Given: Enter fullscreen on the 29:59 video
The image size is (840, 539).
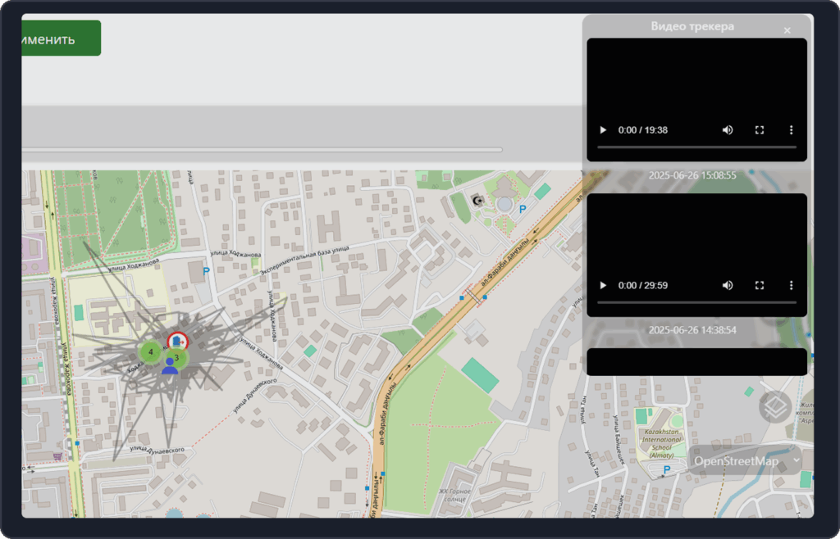Looking at the screenshot, I should pos(760,285).
